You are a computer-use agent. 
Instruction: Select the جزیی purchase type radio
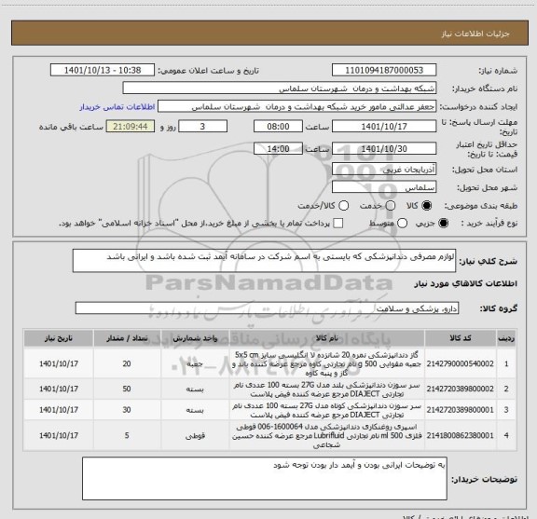[444, 224]
